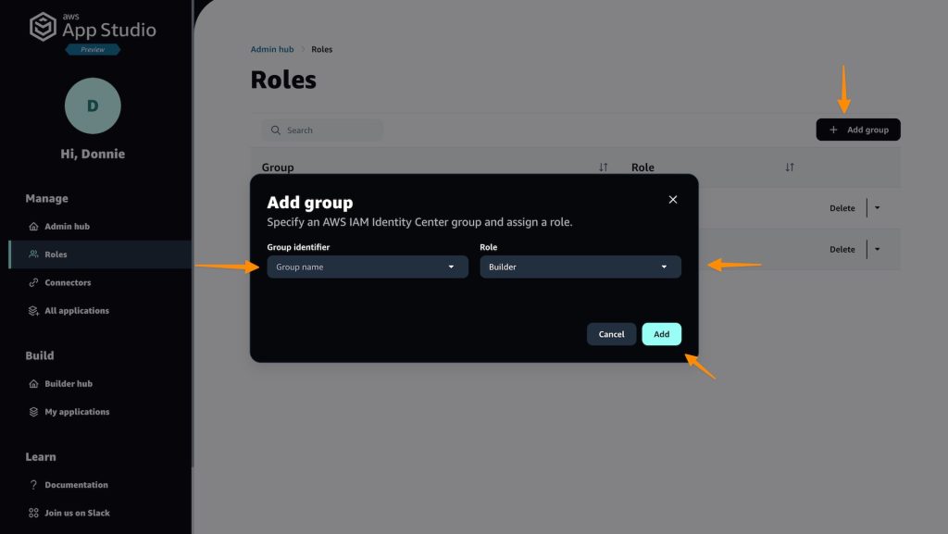Click the Roles people icon in sidebar
The image size is (948, 534).
pyautogui.click(x=34, y=255)
